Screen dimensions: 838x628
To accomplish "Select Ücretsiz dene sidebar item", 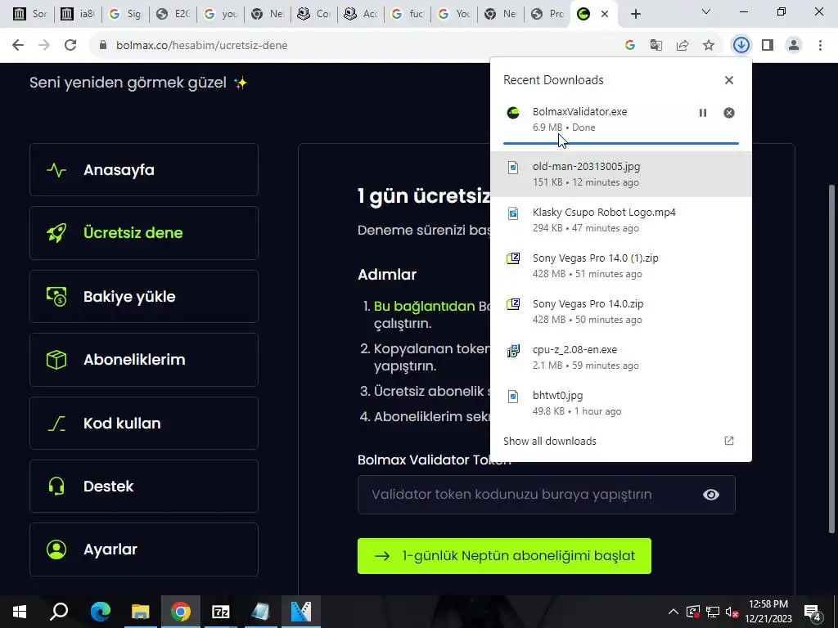I will pos(144,233).
